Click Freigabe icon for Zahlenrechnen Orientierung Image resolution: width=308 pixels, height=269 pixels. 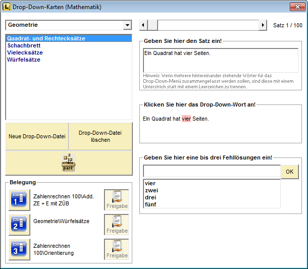tap(117, 249)
